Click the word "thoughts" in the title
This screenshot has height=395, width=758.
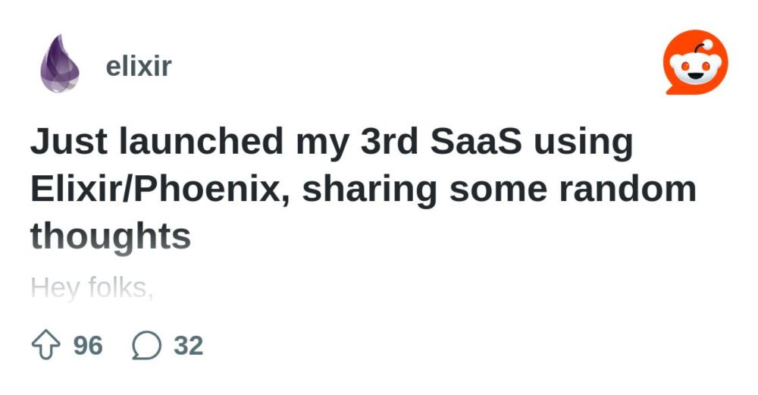click(x=111, y=237)
